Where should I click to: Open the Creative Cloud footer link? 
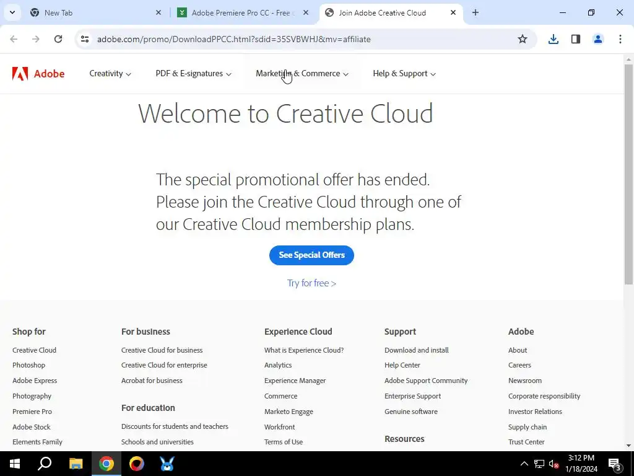[x=35, y=350]
